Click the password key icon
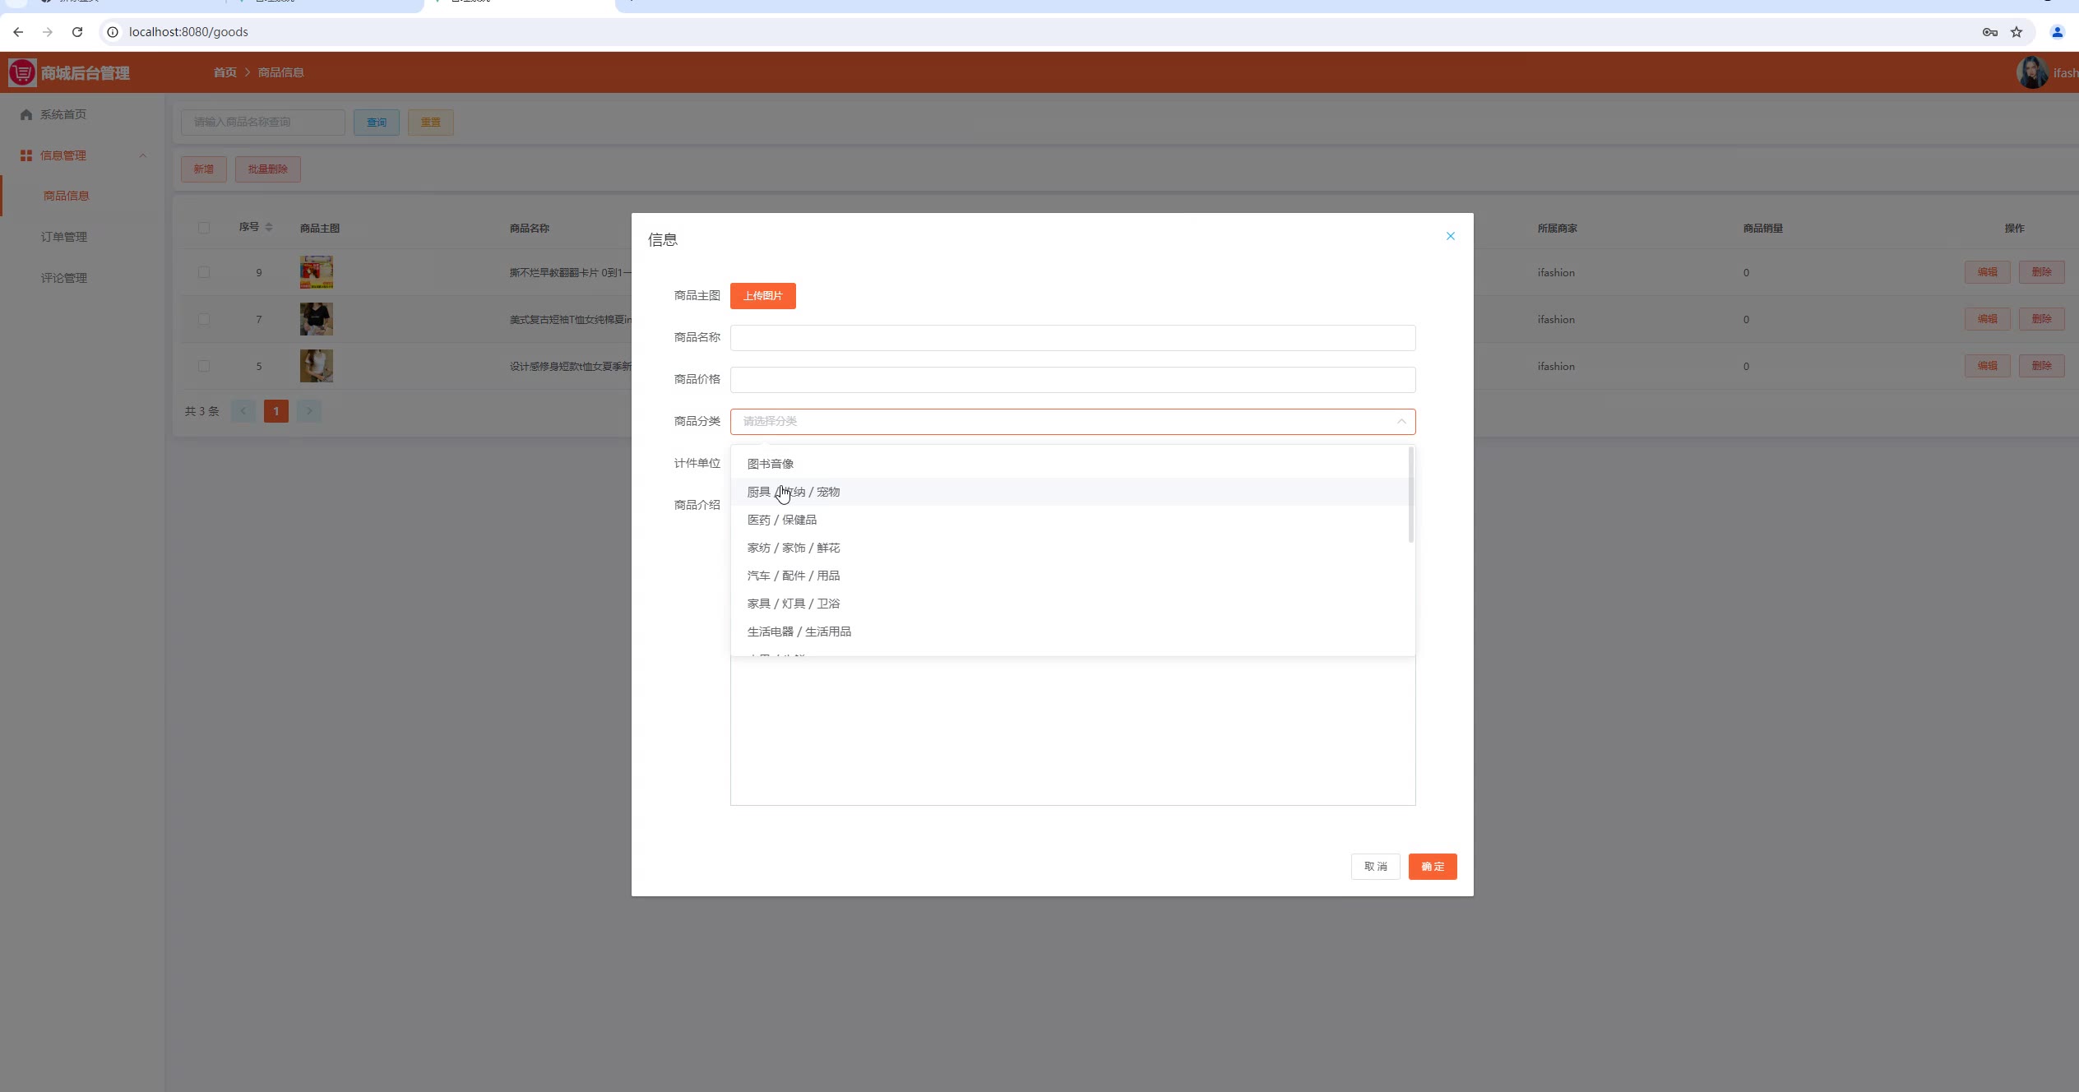Screen dimensions: 2079x1092 [x=1989, y=32]
